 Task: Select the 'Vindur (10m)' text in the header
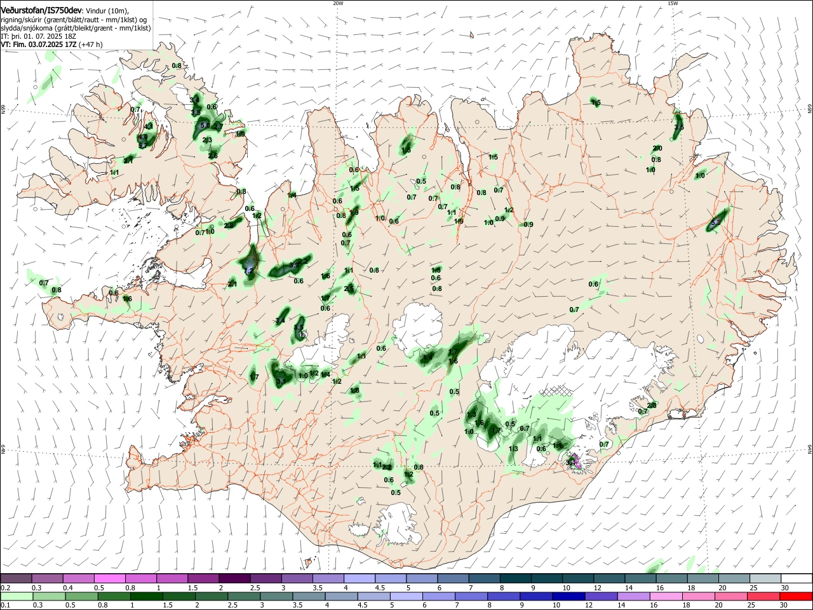(x=107, y=11)
